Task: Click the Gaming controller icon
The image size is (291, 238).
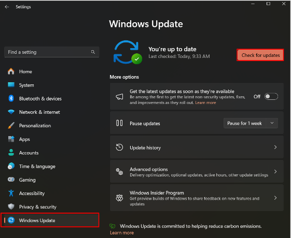Action: [x=11, y=180]
